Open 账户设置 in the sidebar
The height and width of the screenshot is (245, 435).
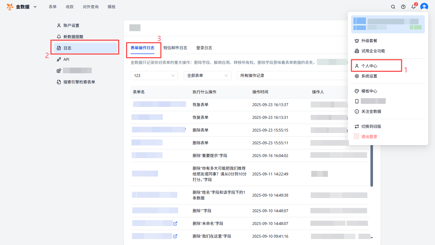tap(71, 25)
